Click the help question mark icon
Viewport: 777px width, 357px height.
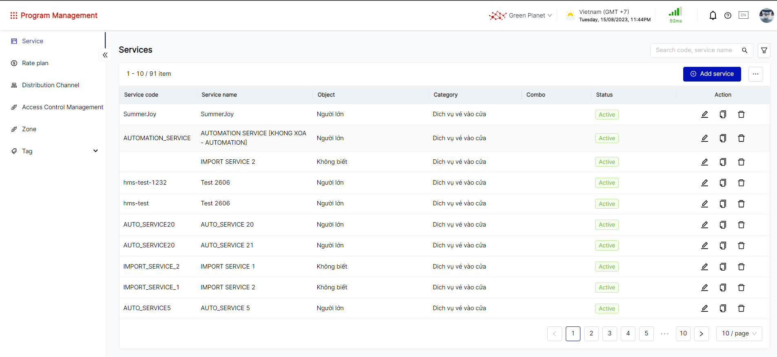tap(728, 15)
